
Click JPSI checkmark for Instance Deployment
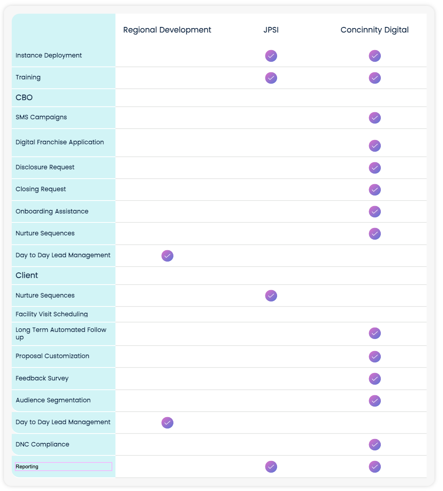pos(271,56)
